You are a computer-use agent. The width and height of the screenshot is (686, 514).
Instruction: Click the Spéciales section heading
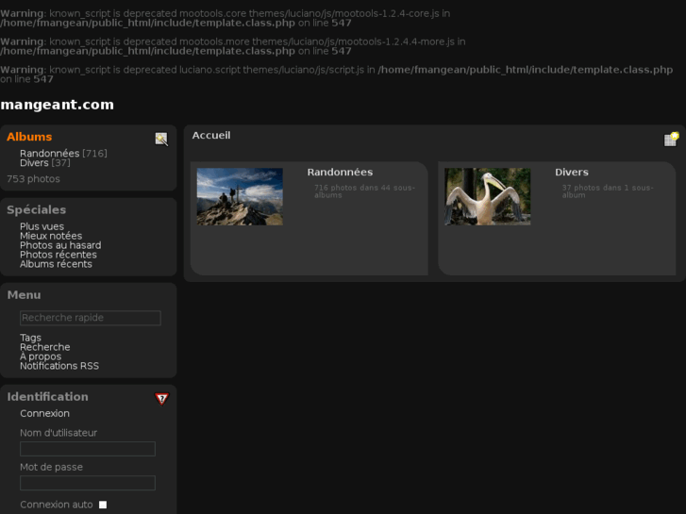point(36,210)
